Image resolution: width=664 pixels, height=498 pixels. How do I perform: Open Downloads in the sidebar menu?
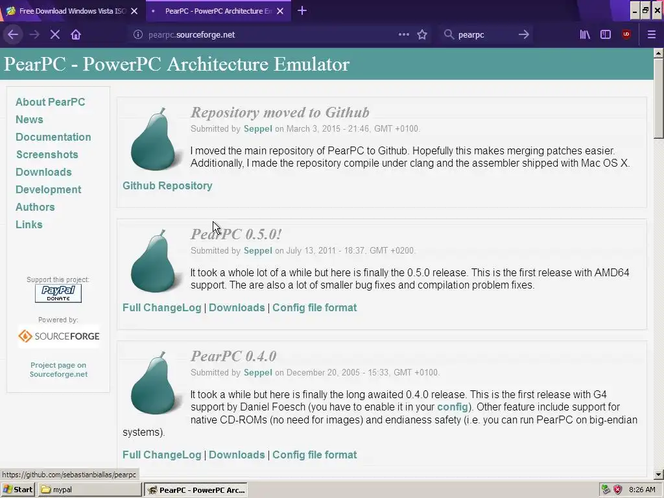pos(43,172)
